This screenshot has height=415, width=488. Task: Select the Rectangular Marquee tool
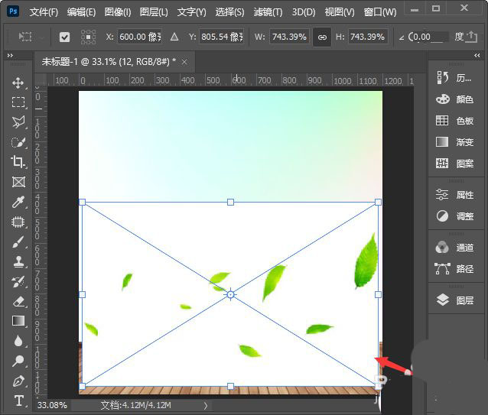[x=18, y=102]
